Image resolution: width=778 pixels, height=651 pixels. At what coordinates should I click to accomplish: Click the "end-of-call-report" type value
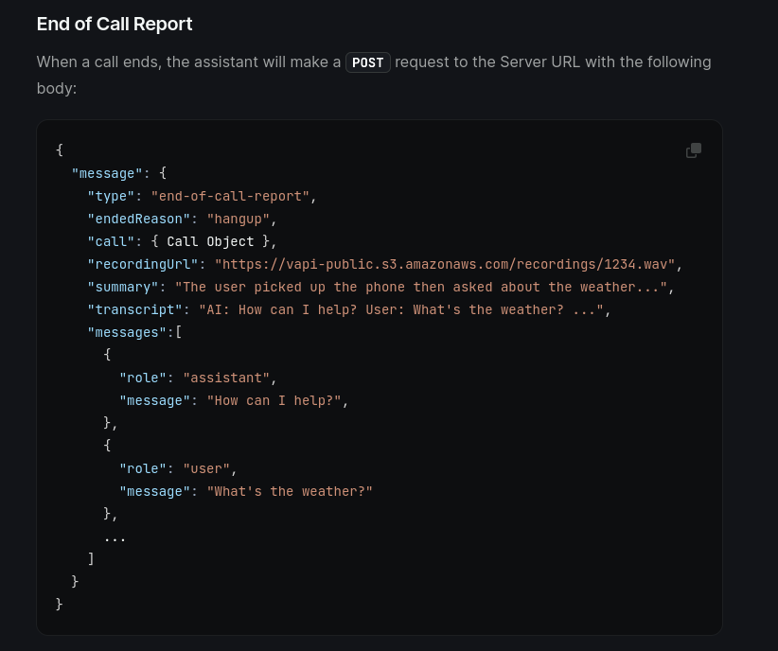(231, 196)
